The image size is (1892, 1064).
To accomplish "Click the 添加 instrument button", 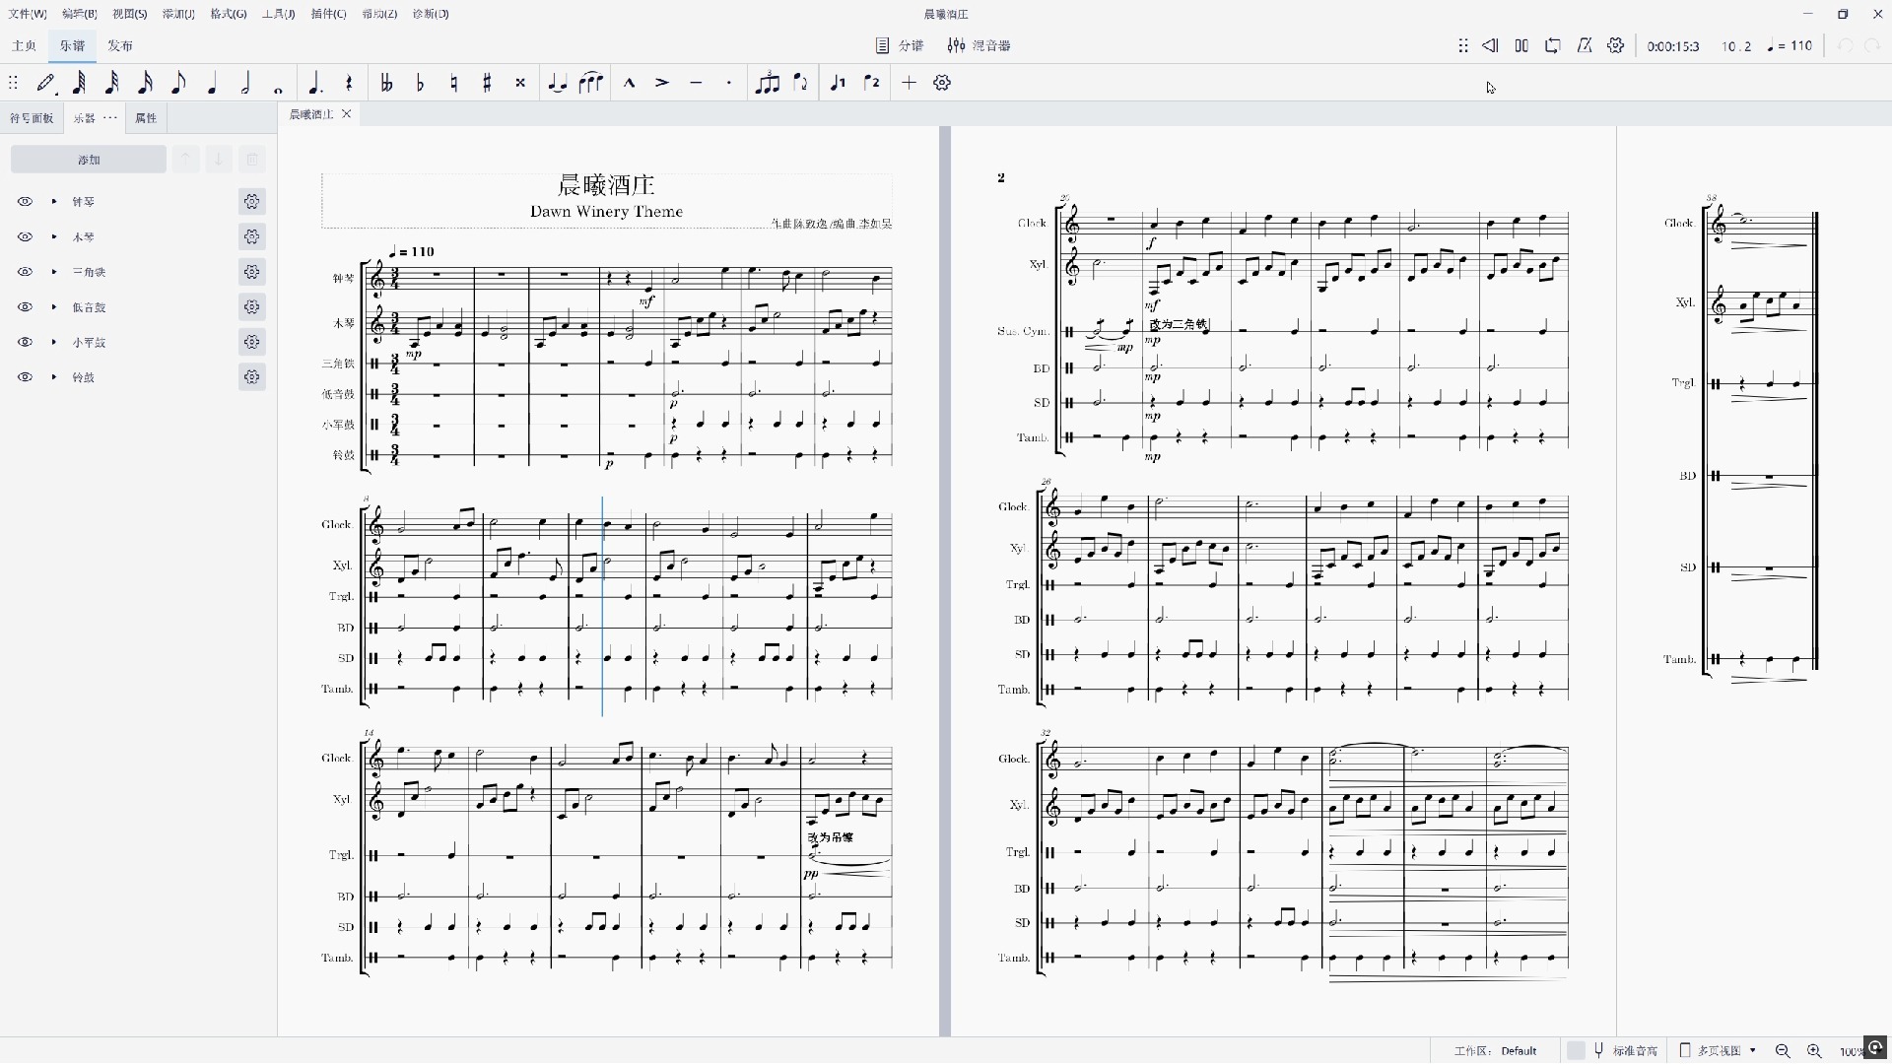I will pos(89,160).
